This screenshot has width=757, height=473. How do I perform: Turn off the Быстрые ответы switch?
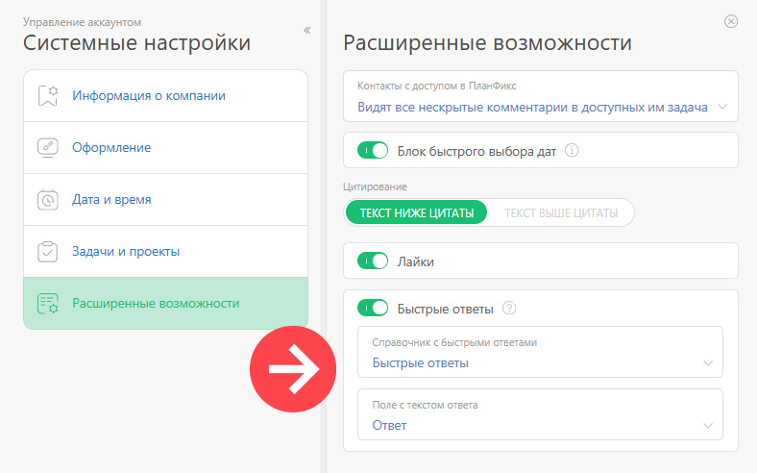[373, 308]
